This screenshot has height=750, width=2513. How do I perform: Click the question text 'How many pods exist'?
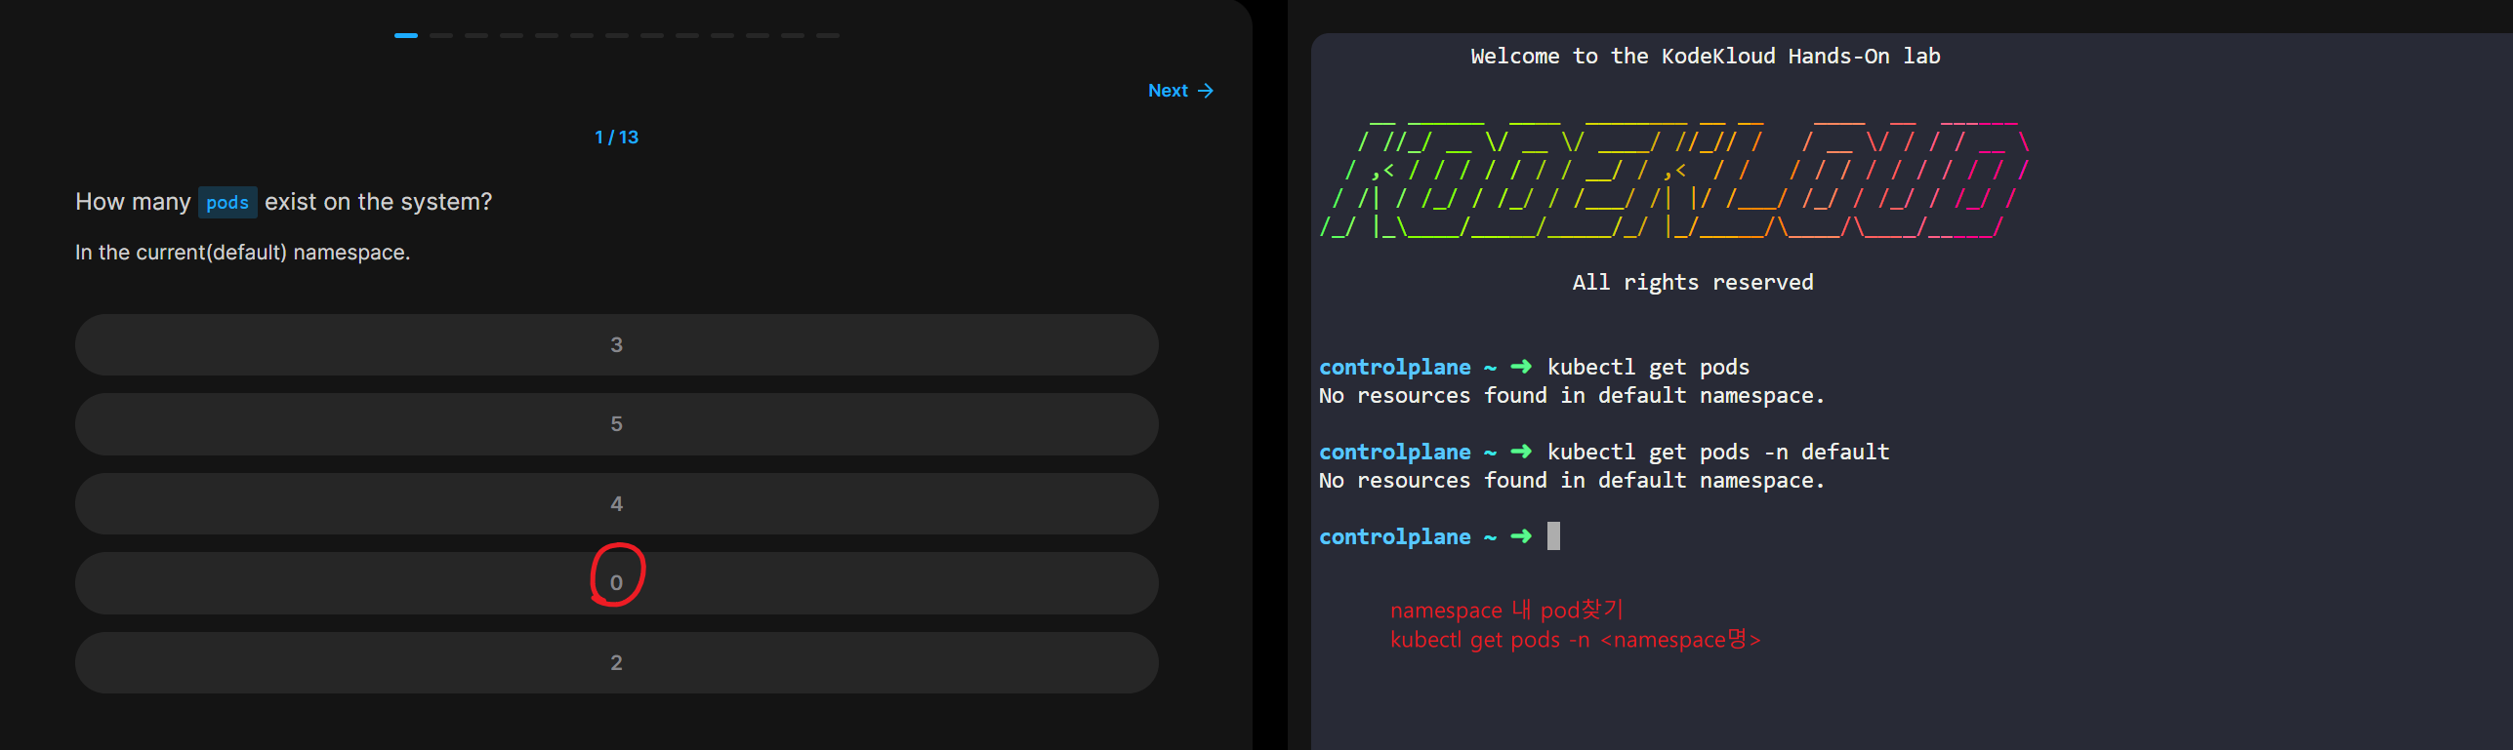[x=283, y=202]
